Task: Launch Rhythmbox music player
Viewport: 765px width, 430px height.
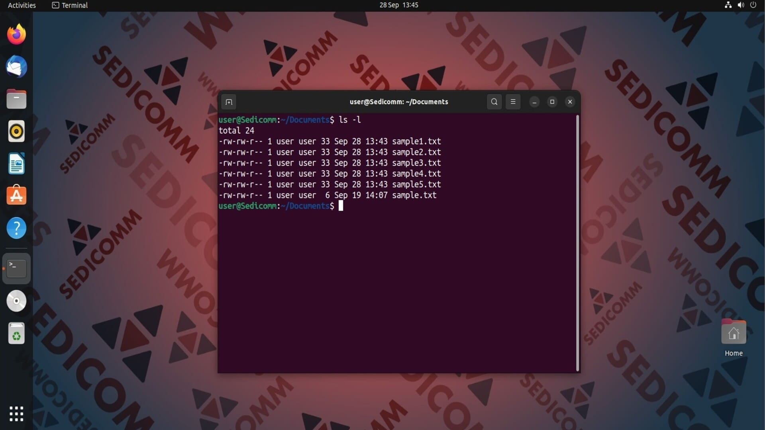Action: [x=16, y=131]
